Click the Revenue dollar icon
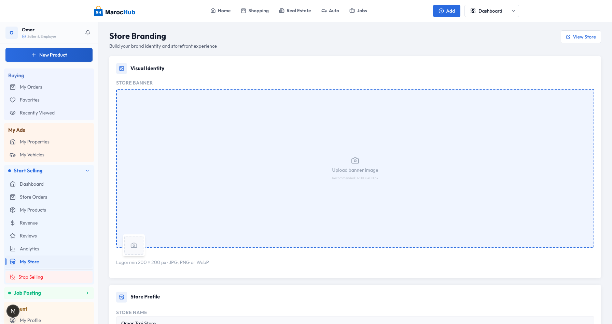 click(x=13, y=223)
